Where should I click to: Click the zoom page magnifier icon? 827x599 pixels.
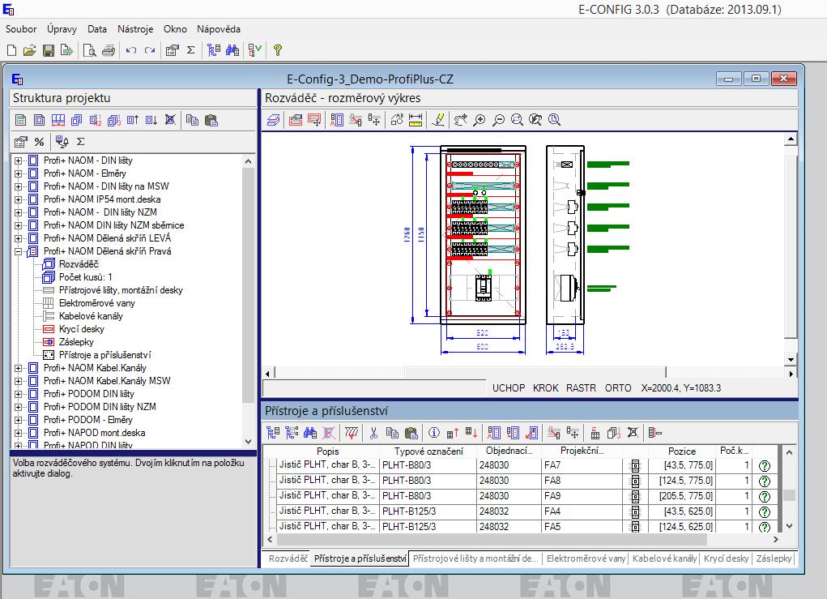pyautogui.click(x=554, y=120)
